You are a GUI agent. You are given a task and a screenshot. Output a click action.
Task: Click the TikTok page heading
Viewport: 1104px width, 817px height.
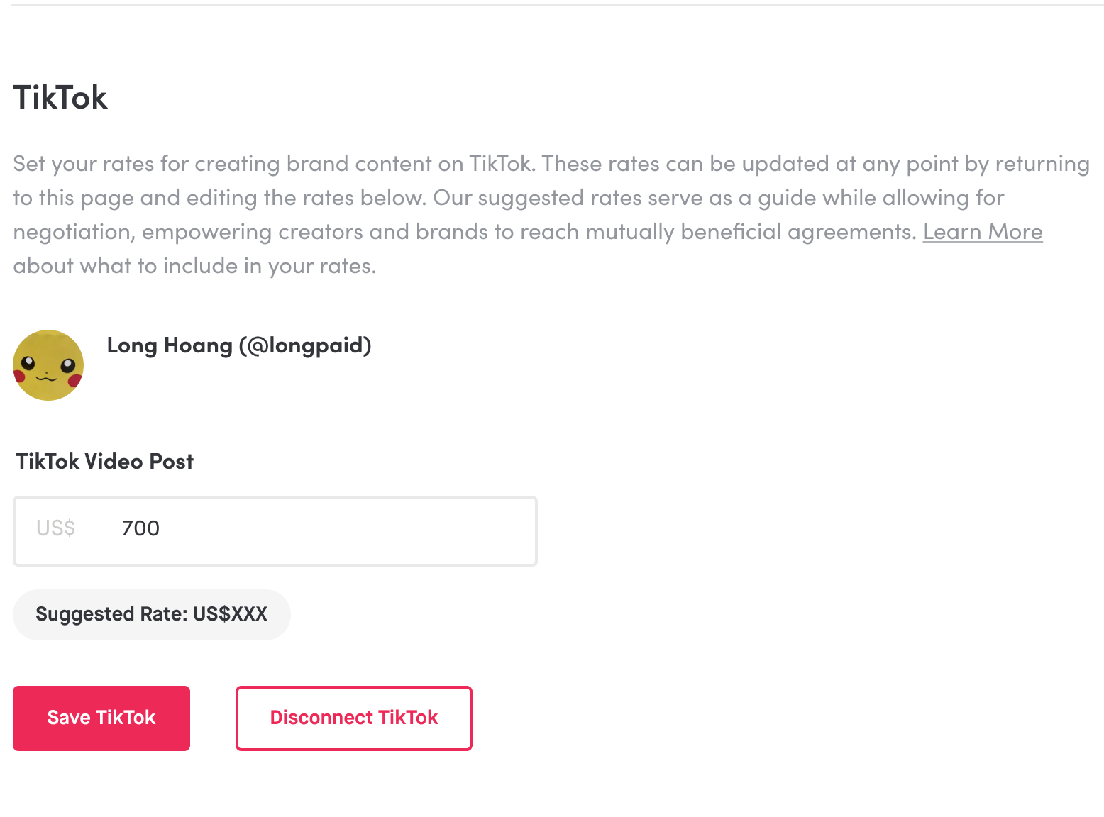[60, 97]
